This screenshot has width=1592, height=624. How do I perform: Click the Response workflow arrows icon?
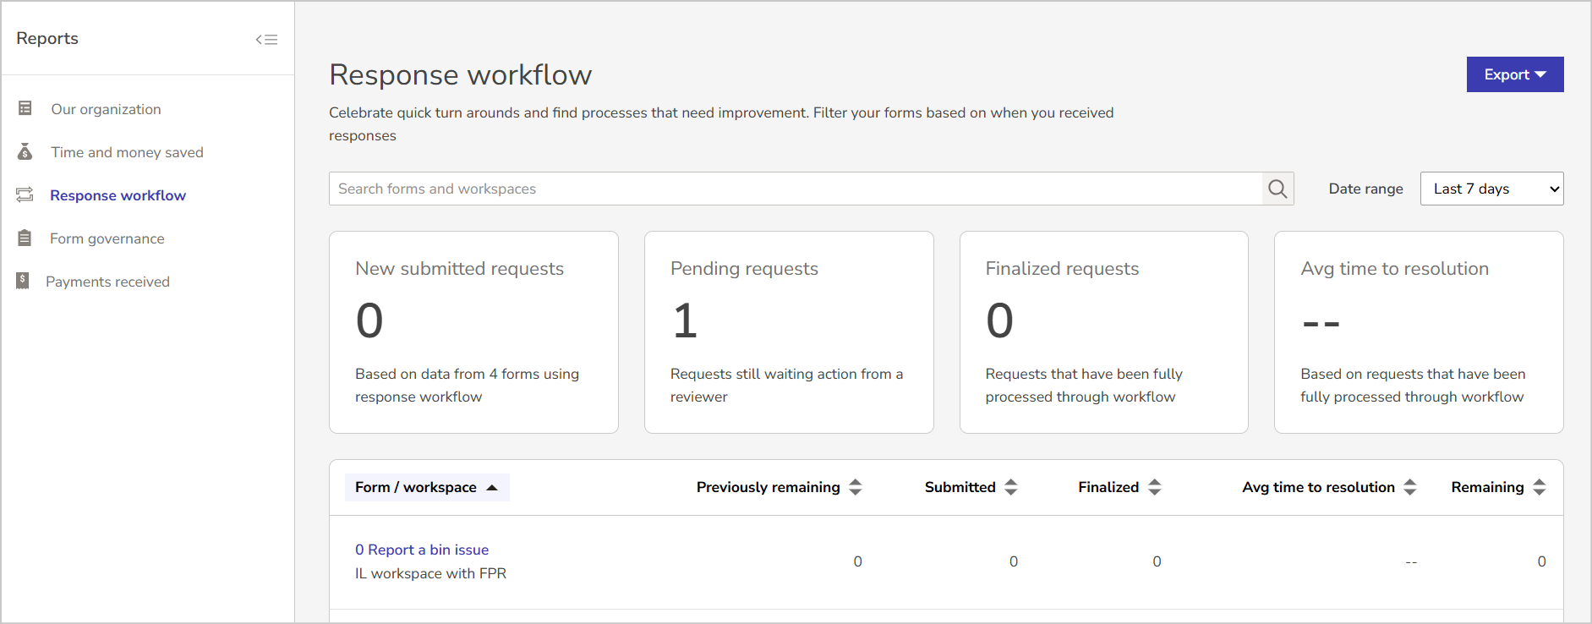point(25,194)
